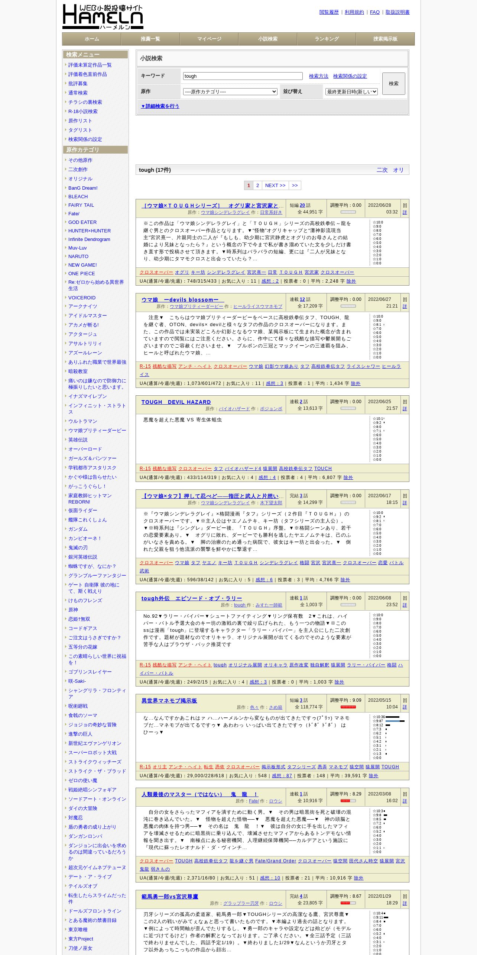Open the 取扱説明書 header link
This screenshot has width=477, height=955.
point(397,12)
